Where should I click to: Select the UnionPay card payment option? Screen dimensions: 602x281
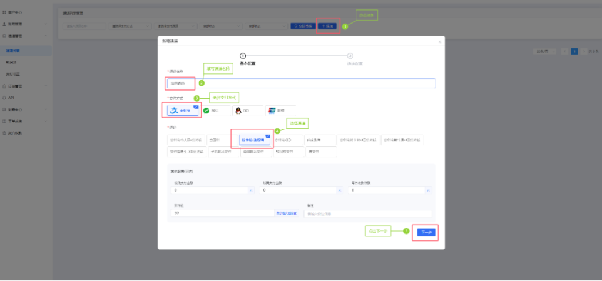click(271, 110)
